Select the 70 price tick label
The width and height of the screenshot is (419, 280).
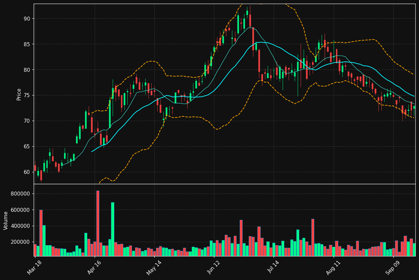click(x=27, y=121)
